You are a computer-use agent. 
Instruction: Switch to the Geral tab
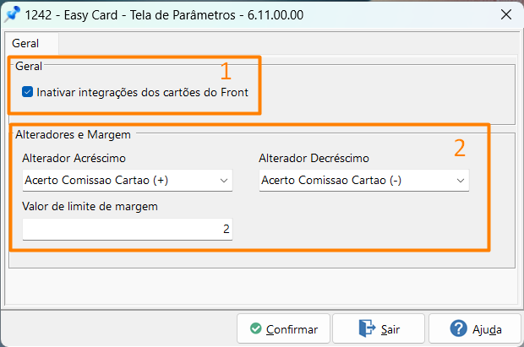25,43
